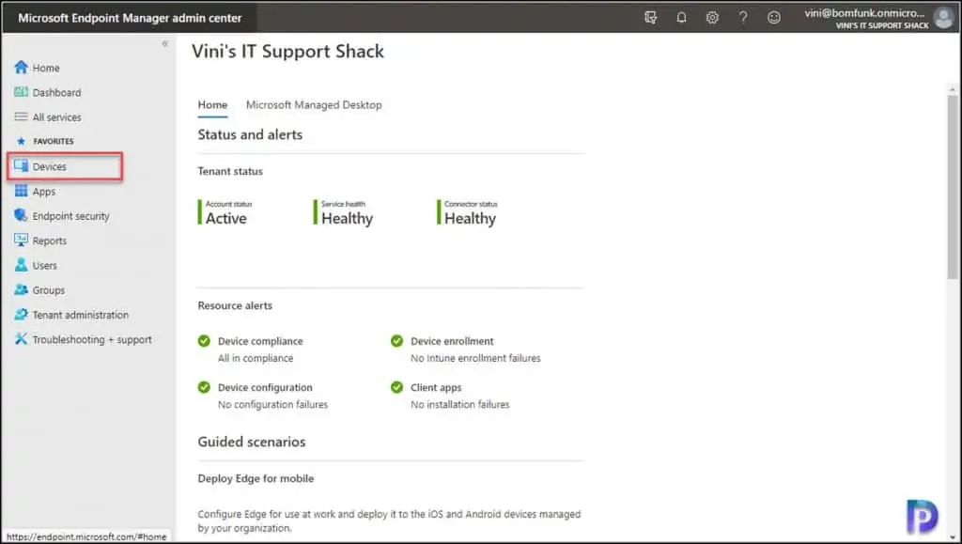Open Home from the sidebar
Image resolution: width=962 pixels, height=544 pixels.
(46, 68)
